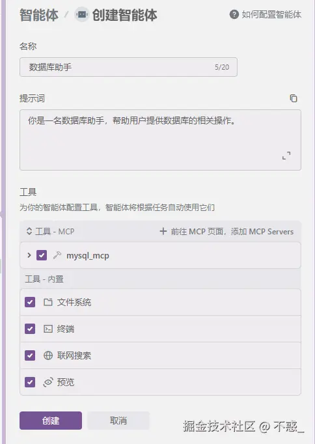Image resolution: width=315 pixels, height=444 pixels.
Task: Click the 创建 button
Action: 51,421
